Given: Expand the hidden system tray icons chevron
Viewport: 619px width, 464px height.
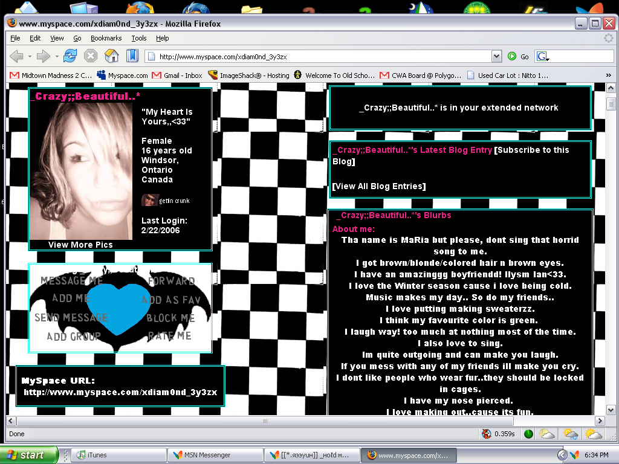Looking at the screenshot, I should pyautogui.click(x=562, y=456).
